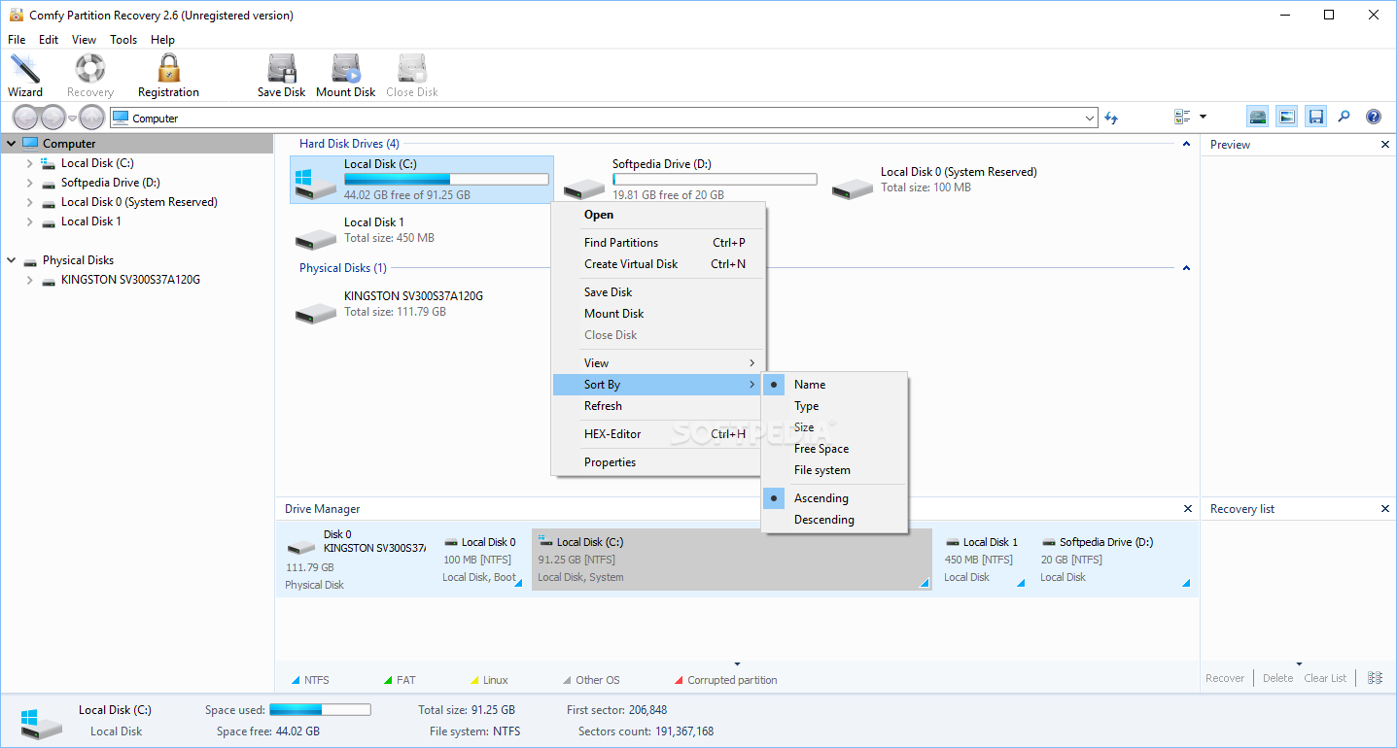Click the Recovery lifebuoy icon
The width and height of the screenshot is (1397, 748).
click(x=90, y=69)
